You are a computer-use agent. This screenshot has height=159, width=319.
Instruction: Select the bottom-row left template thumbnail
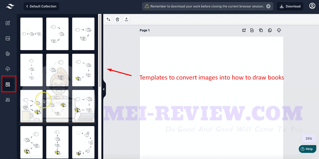click(31, 142)
